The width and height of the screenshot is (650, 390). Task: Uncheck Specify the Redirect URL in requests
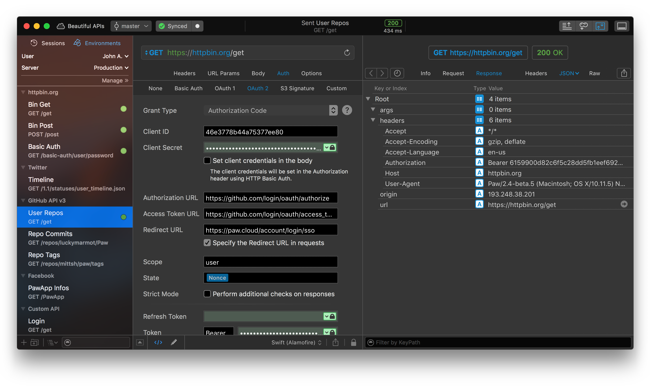coord(207,243)
